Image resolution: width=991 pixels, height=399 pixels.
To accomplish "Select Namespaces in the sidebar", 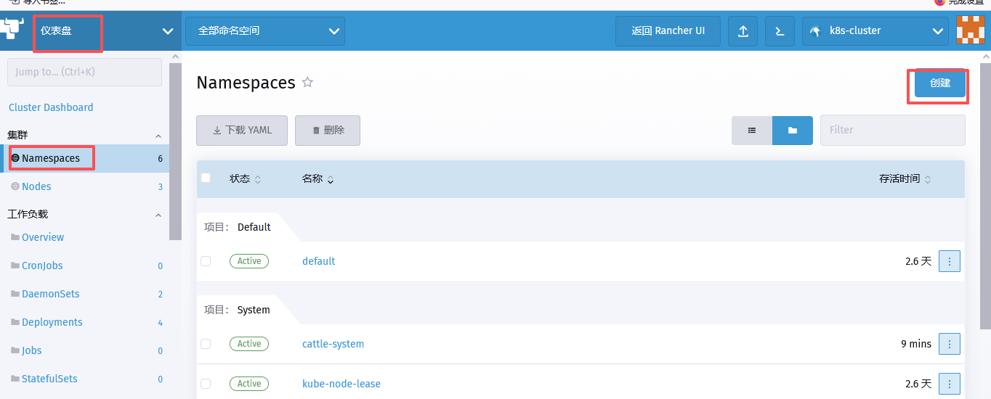I will [84, 158].
